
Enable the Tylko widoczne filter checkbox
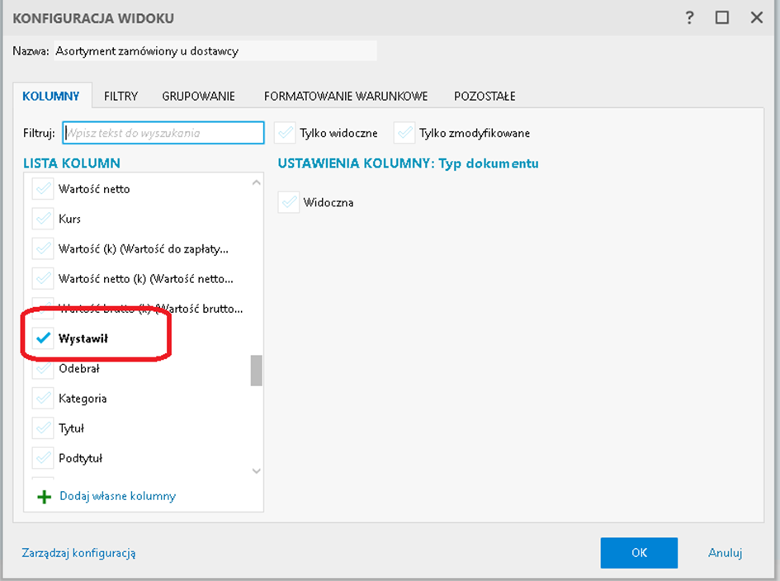286,133
